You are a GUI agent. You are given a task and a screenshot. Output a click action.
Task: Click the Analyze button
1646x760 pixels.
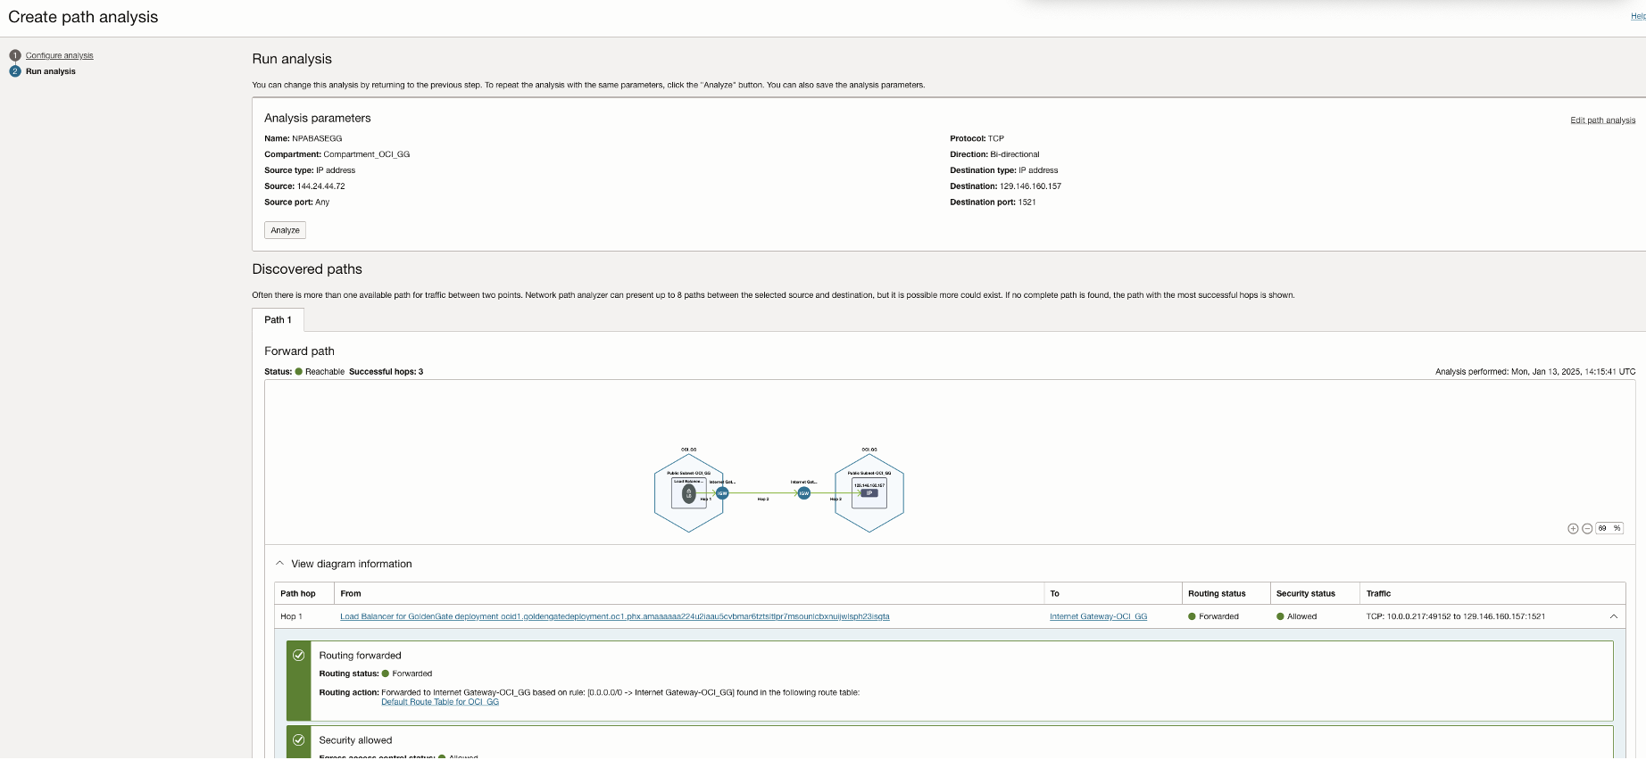pyautogui.click(x=285, y=230)
